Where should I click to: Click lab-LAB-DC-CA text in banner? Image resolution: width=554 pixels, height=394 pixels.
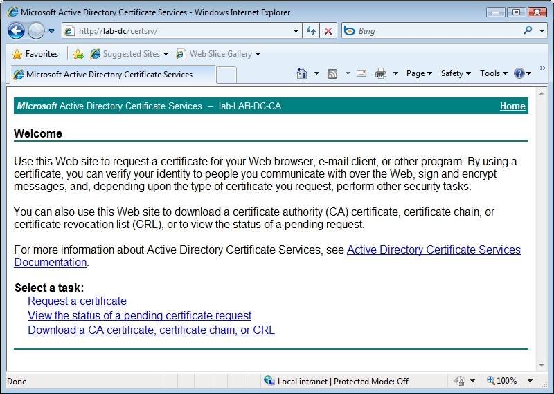[x=250, y=106]
